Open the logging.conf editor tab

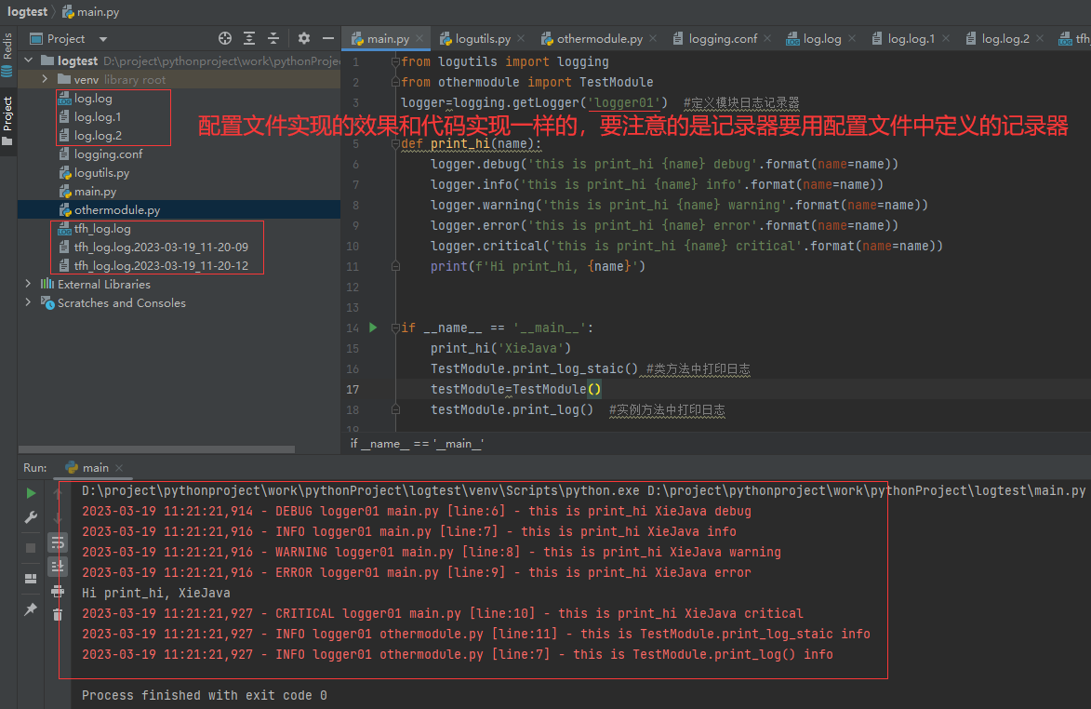point(722,39)
